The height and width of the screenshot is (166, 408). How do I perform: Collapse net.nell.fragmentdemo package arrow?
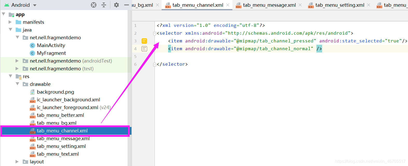pos(17,37)
